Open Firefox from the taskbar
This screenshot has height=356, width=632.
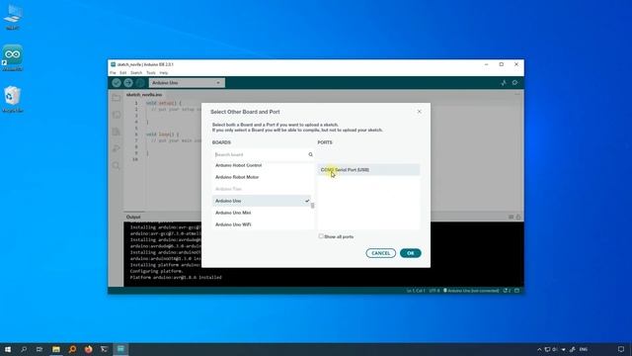pyautogui.click(x=88, y=349)
